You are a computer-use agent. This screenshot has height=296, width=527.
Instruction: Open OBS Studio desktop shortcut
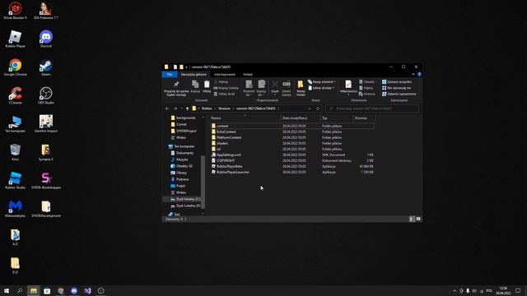point(46,95)
